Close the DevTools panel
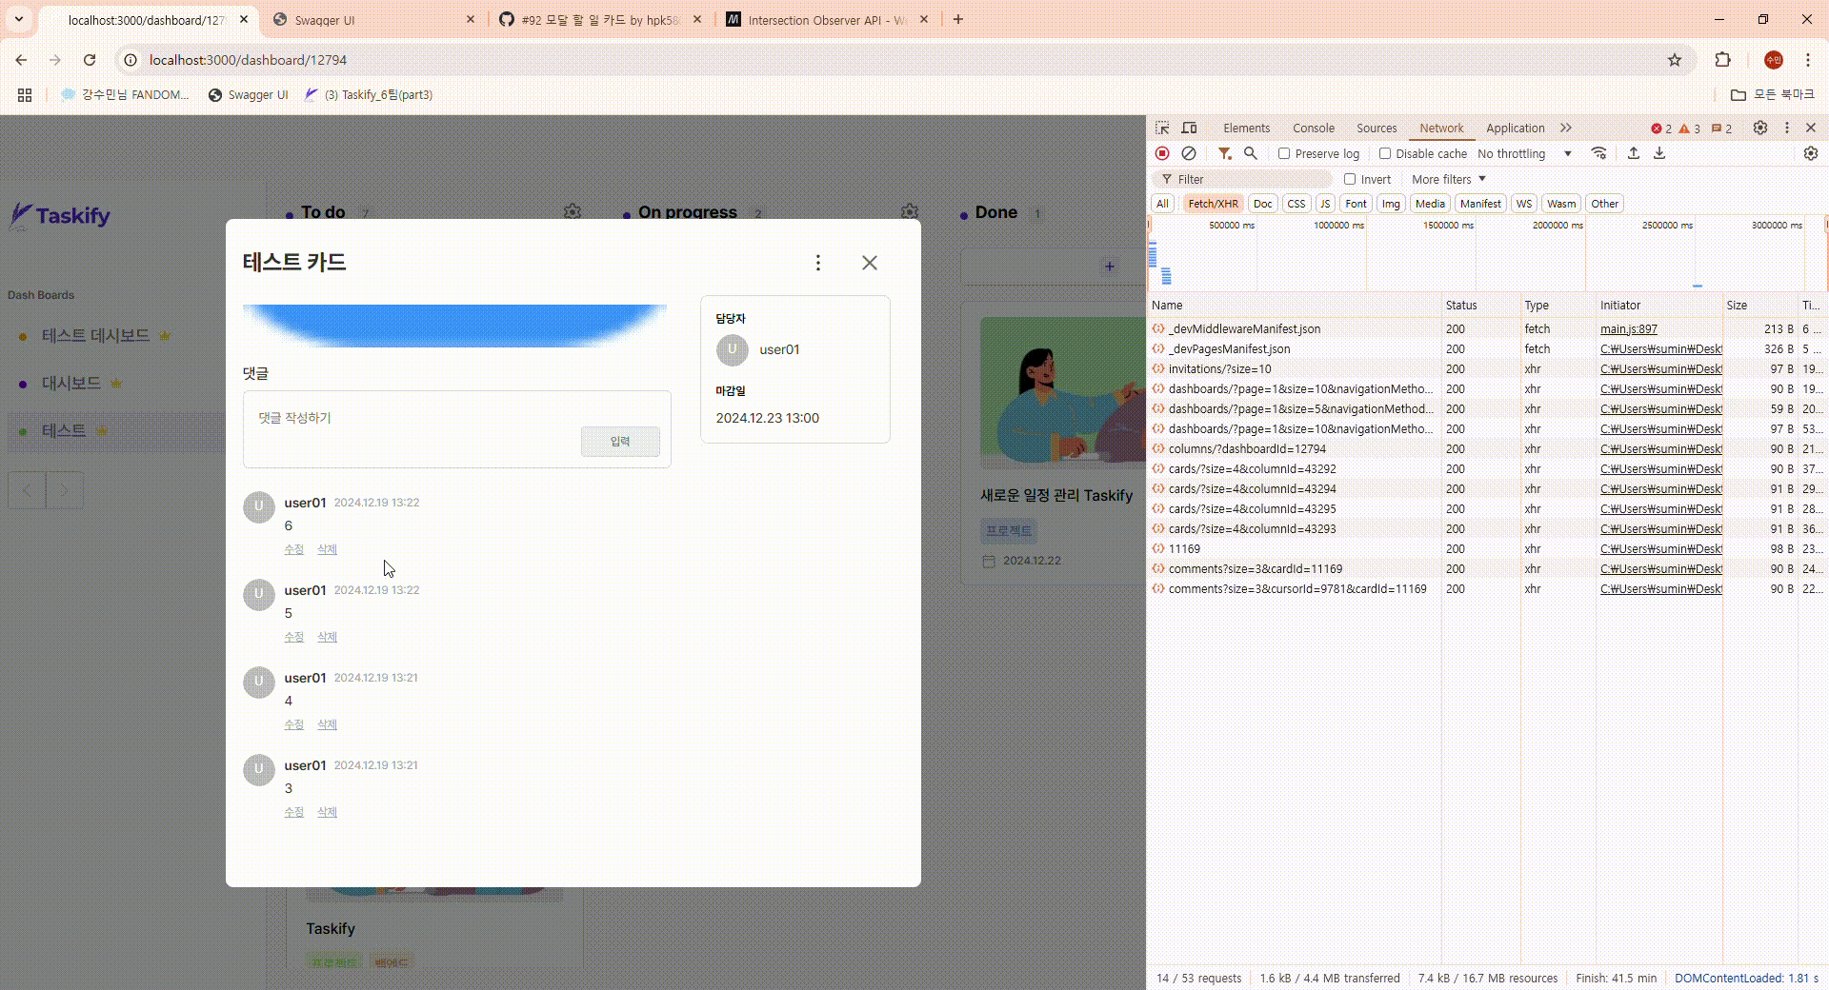1829x990 pixels. tap(1811, 128)
